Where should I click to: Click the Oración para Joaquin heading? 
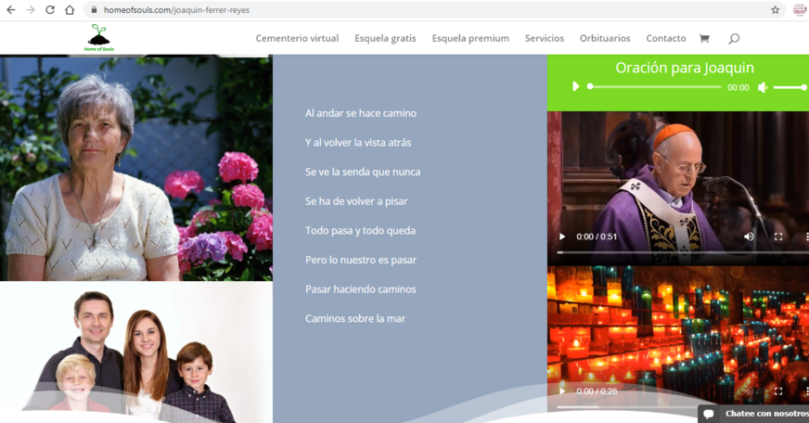point(685,68)
